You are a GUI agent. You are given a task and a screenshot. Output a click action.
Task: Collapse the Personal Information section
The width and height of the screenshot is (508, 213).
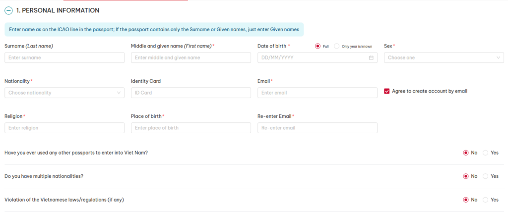pos(8,11)
